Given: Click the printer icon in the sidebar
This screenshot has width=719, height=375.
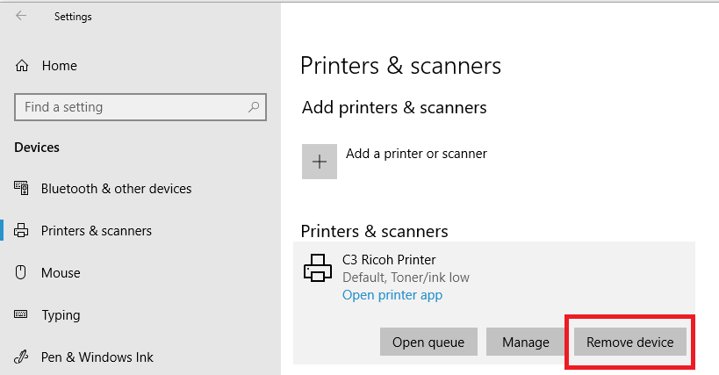Looking at the screenshot, I should (21, 230).
